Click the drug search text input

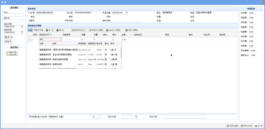pyautogui.click(x=49, y=39)
